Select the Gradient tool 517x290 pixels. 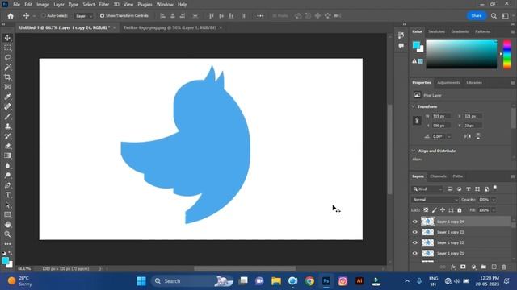click(7, 155)
